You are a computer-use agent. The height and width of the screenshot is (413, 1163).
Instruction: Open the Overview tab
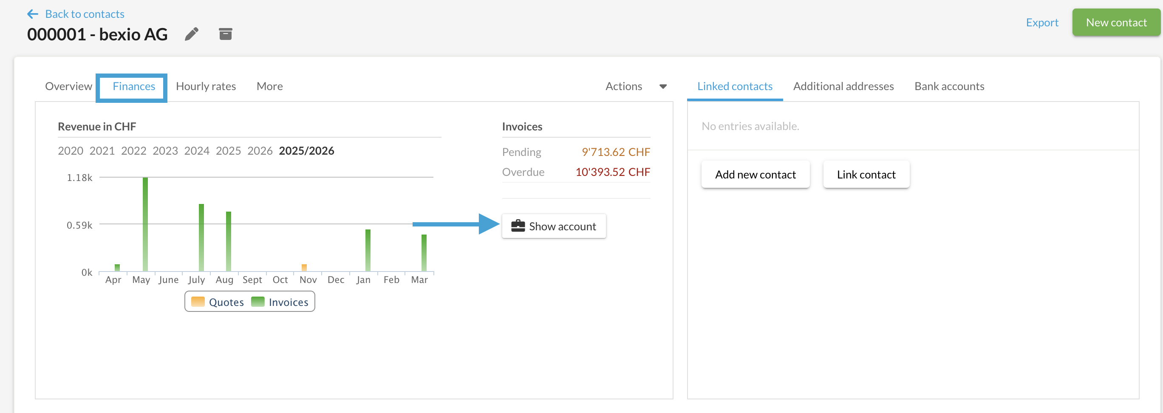pos(69,86)
